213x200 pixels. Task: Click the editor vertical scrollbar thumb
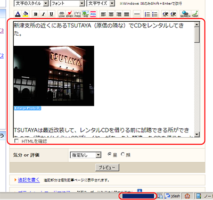(x=197, y=35)
